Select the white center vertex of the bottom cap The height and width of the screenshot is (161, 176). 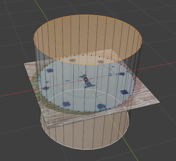(84, 115)
